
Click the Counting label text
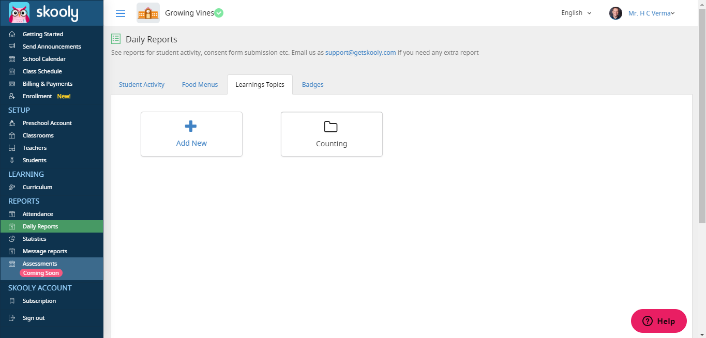(332, 144)
